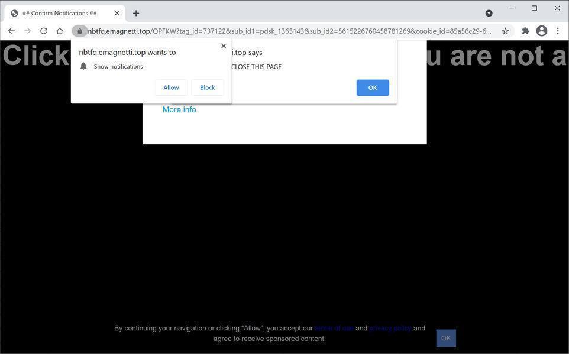Screen dimensions: 569x354
Task: Click the grayed forward navigation arrow
Action: point(27,30)
